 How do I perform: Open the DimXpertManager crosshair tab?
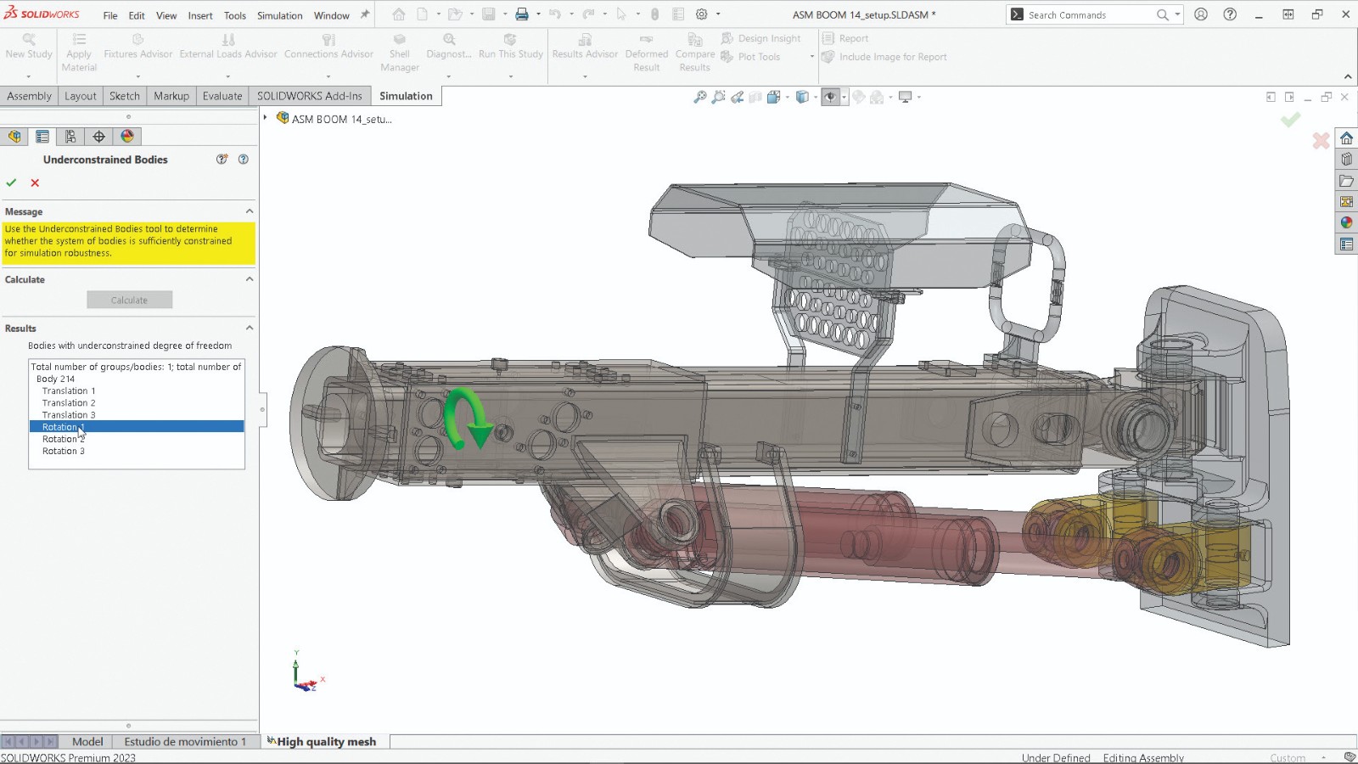click(99, 137)
